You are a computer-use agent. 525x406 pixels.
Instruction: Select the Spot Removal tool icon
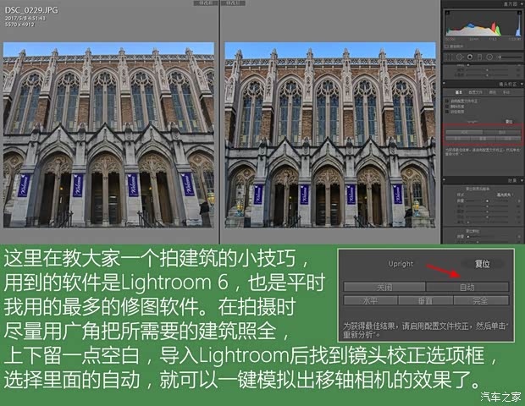[x=459, y=58]
